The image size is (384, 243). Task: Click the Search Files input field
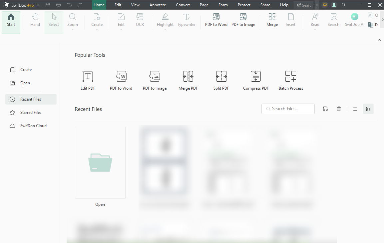coord(288,109)
